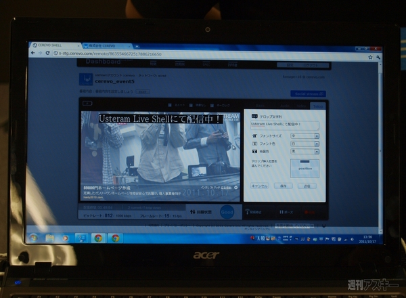The width and height of the screenshot is (406, 298).
Task: Click the telop text speech-bubble icon
Action: (254, 116)
